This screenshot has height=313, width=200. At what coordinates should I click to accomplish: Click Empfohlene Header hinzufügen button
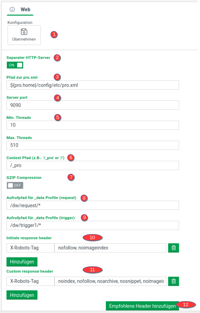pyautogui.click(x=142, y=306)
